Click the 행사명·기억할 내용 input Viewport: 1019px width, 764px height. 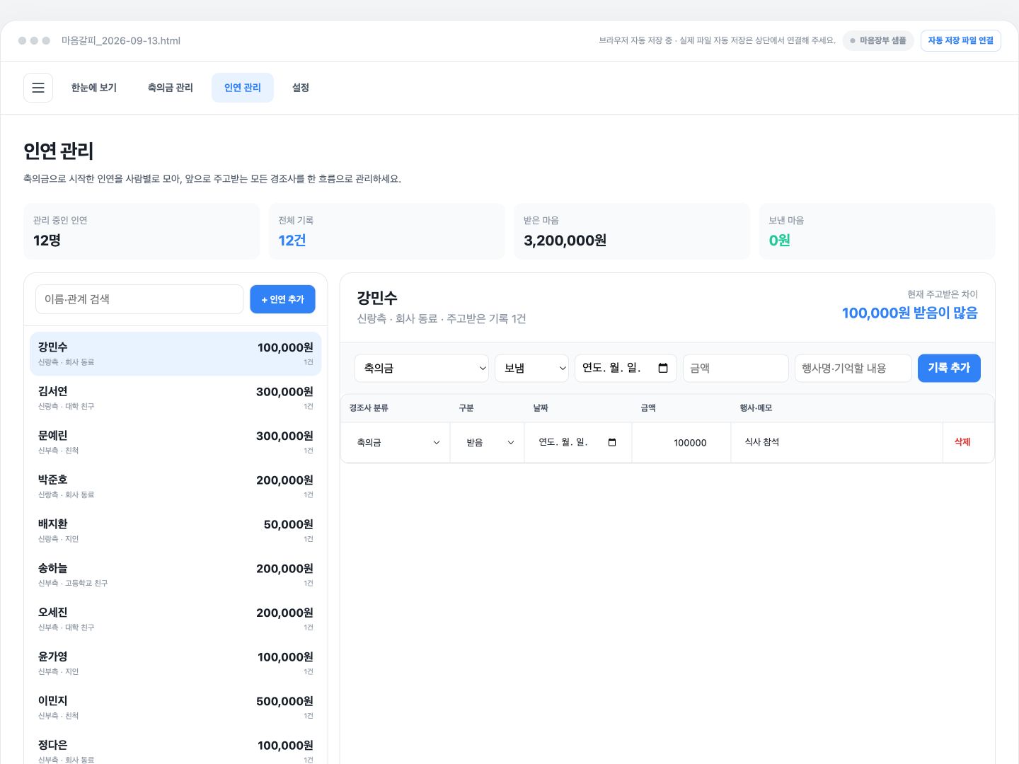(853, 368)
